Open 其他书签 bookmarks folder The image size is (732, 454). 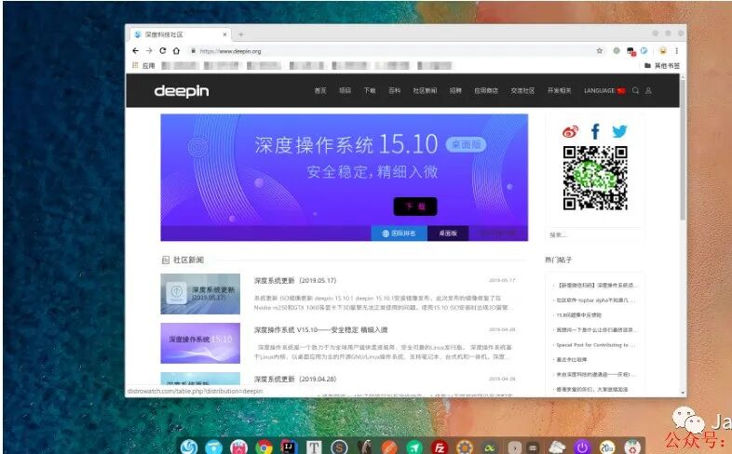[662, 66]
